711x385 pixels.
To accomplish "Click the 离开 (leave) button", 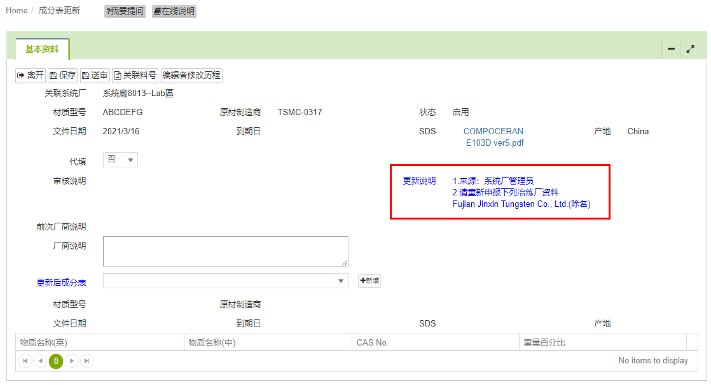I will click(x=31, y=75).
